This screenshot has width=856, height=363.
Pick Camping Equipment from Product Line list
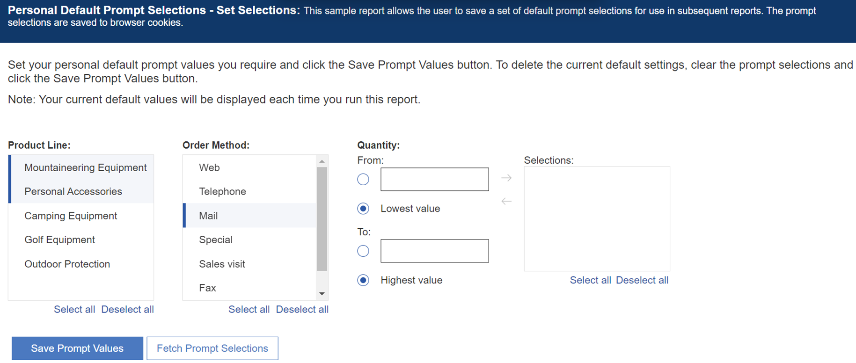(71, 216)
